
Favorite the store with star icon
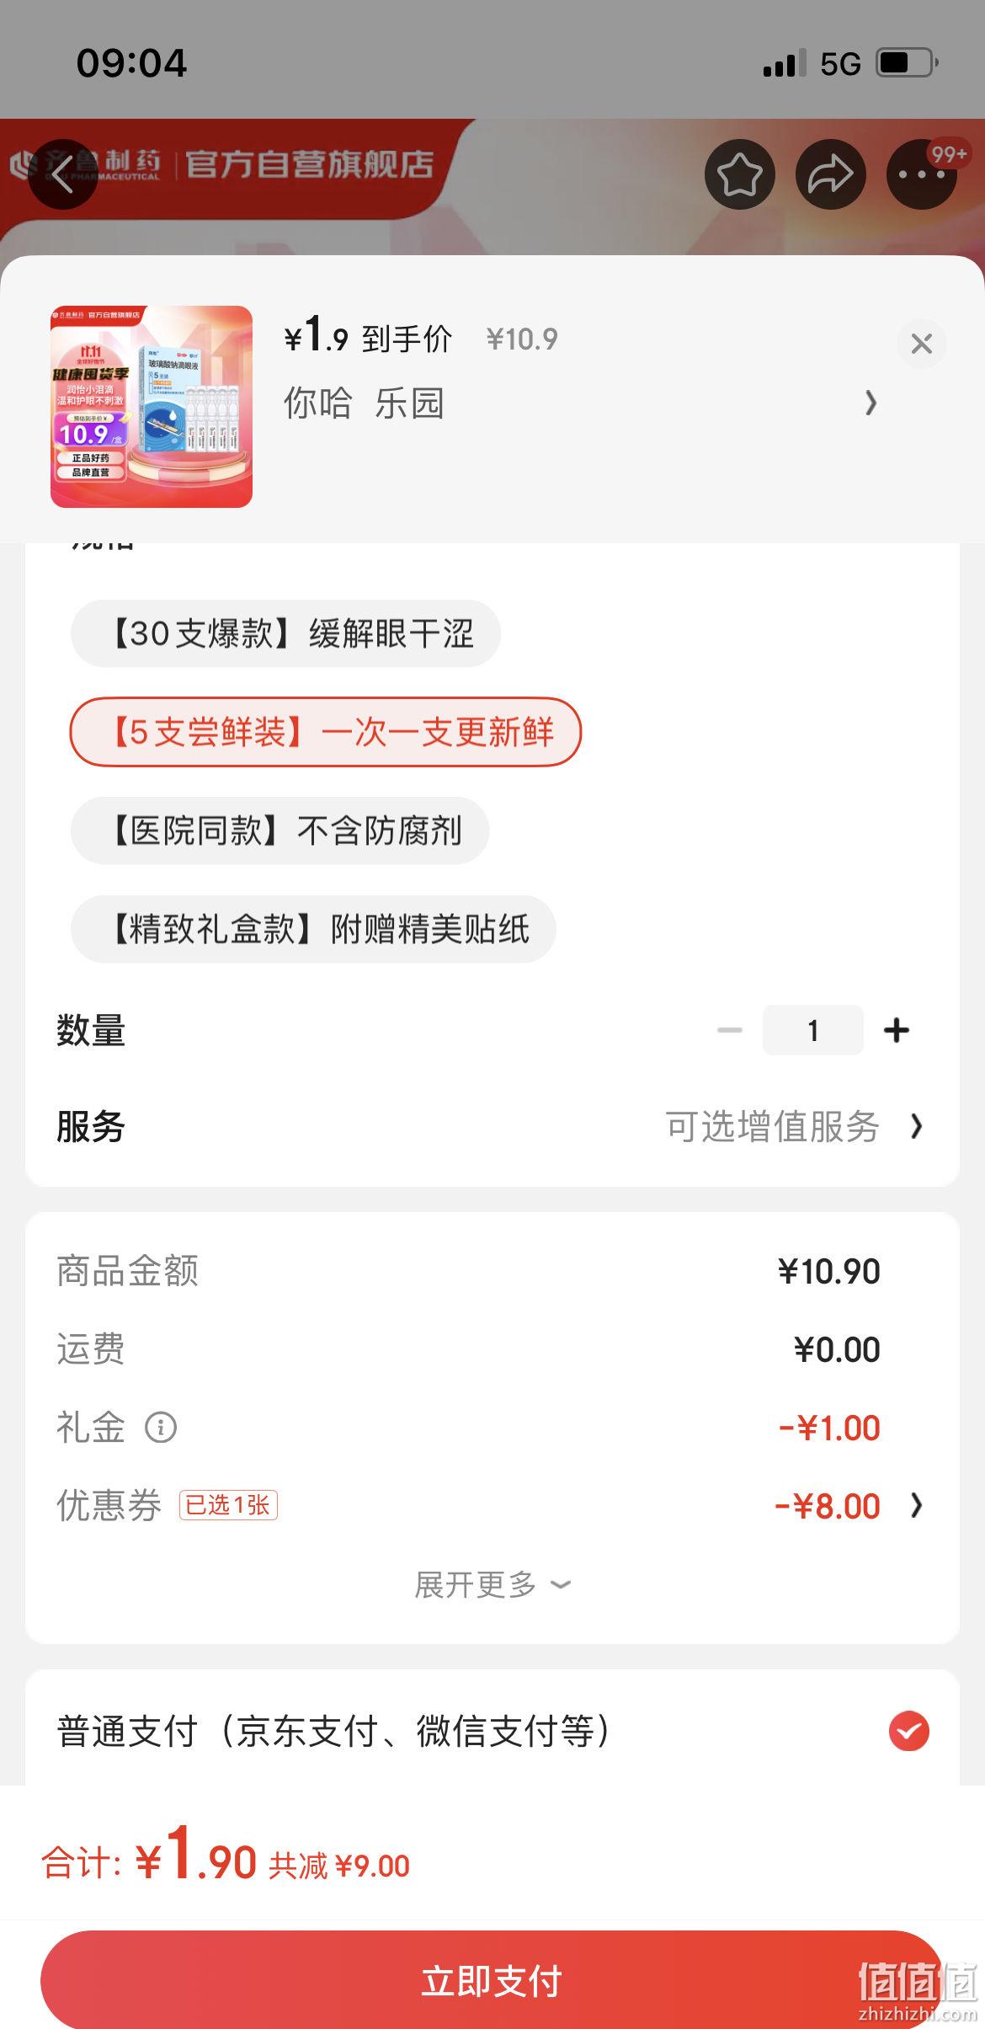(x=739, y=174)
